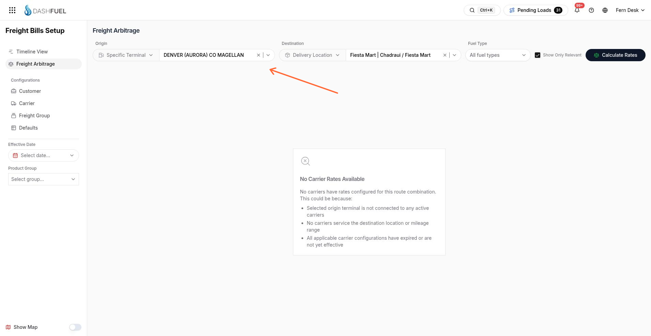Screen dimensions: 651x336
Task: Clear the DENVER origin selection
Action: (258, 55)
